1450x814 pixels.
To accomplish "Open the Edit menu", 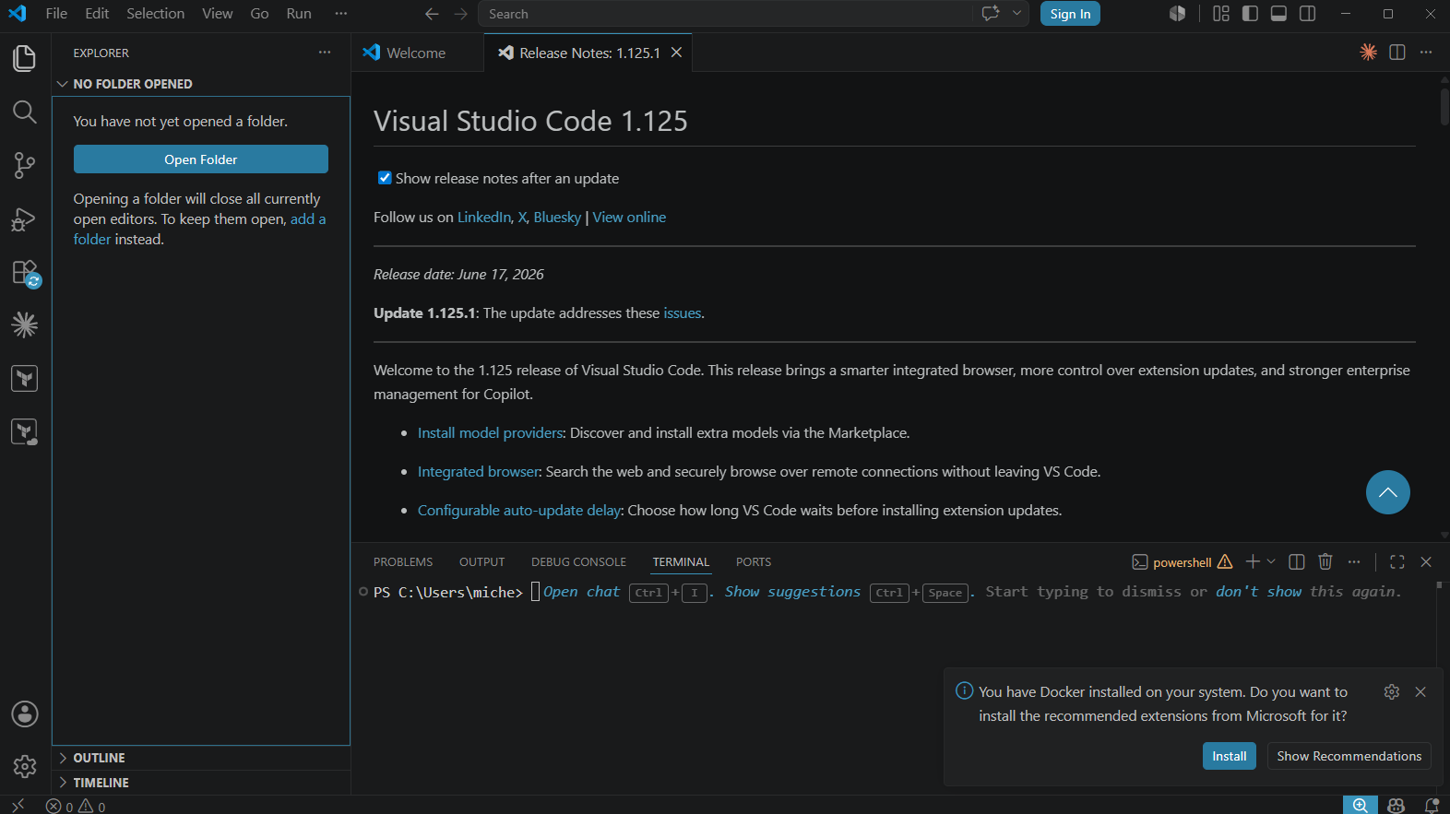I will point(97,14).
